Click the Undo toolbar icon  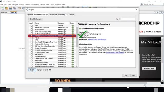pyautogui.click(x=19, y=8)
